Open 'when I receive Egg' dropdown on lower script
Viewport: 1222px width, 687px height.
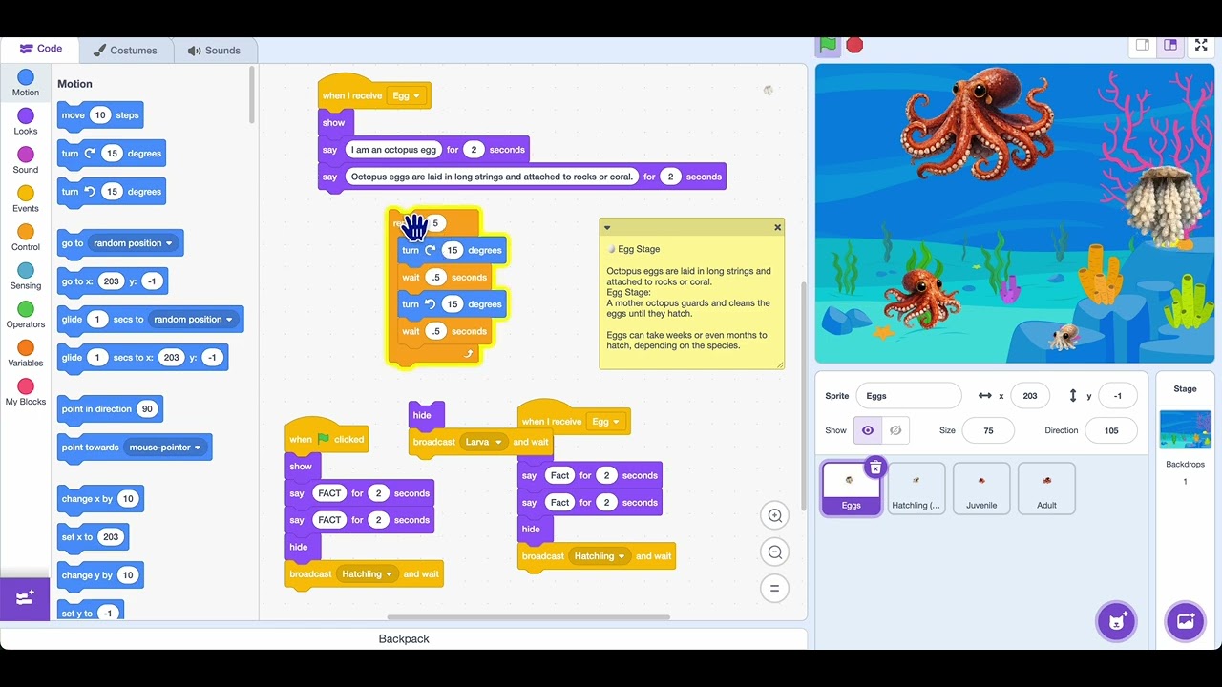605,421
